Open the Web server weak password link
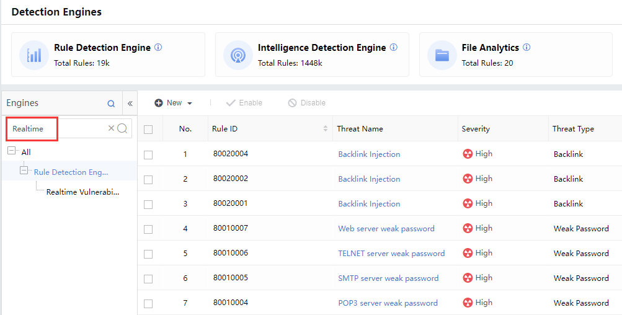 point(386,229)
